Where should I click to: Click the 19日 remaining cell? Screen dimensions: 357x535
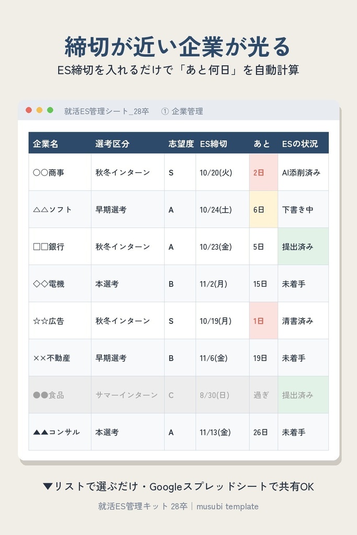point(263,357)
